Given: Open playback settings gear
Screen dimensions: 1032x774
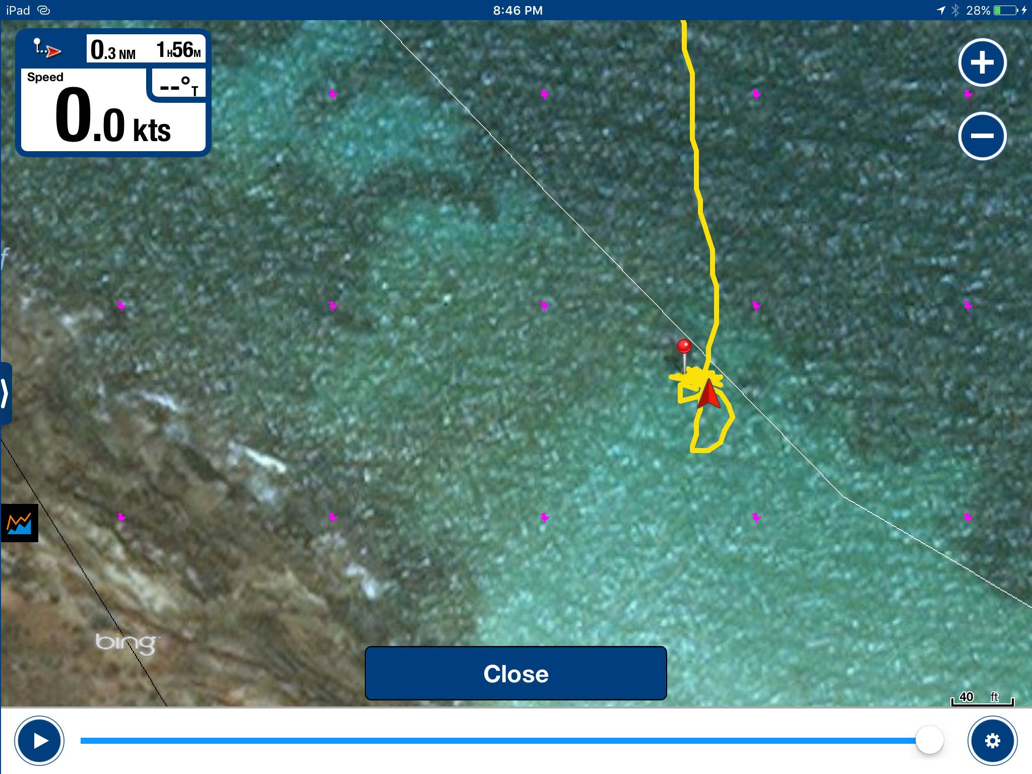Looking at the screenshot, I should click(992, 741).
